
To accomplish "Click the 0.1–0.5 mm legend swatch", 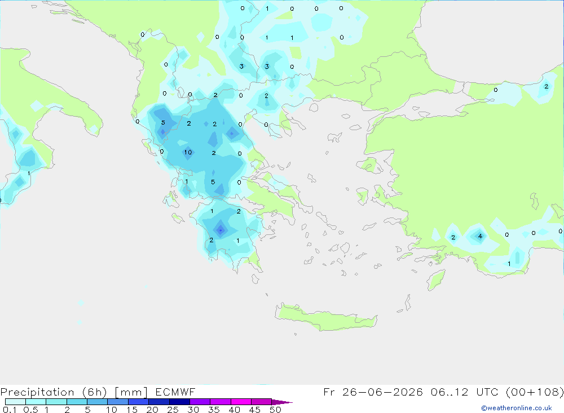I will 15,402.
